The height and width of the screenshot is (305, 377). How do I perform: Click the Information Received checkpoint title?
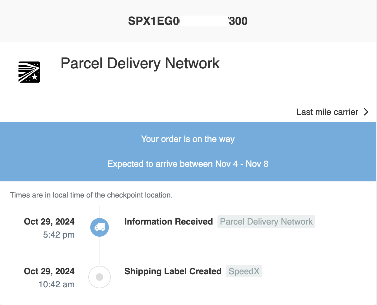169,221
